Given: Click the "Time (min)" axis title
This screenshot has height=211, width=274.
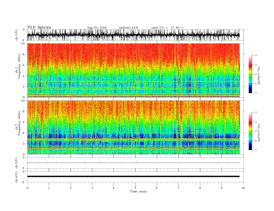Looking at the screenshot, I should point(138,191).
